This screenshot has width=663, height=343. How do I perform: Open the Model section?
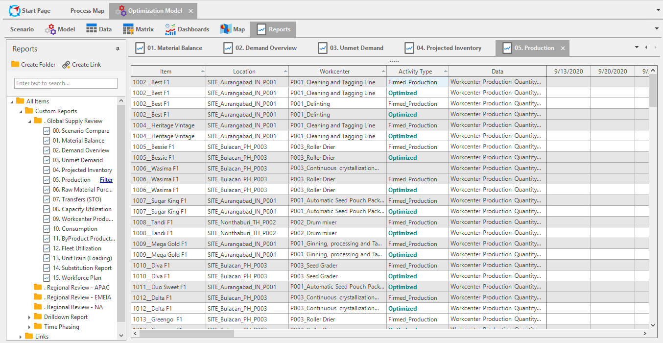[x=60, y=29]
